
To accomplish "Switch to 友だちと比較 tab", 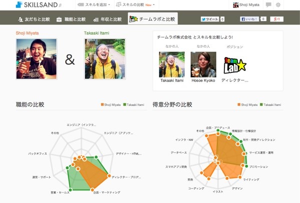I will tap(34, 19).
